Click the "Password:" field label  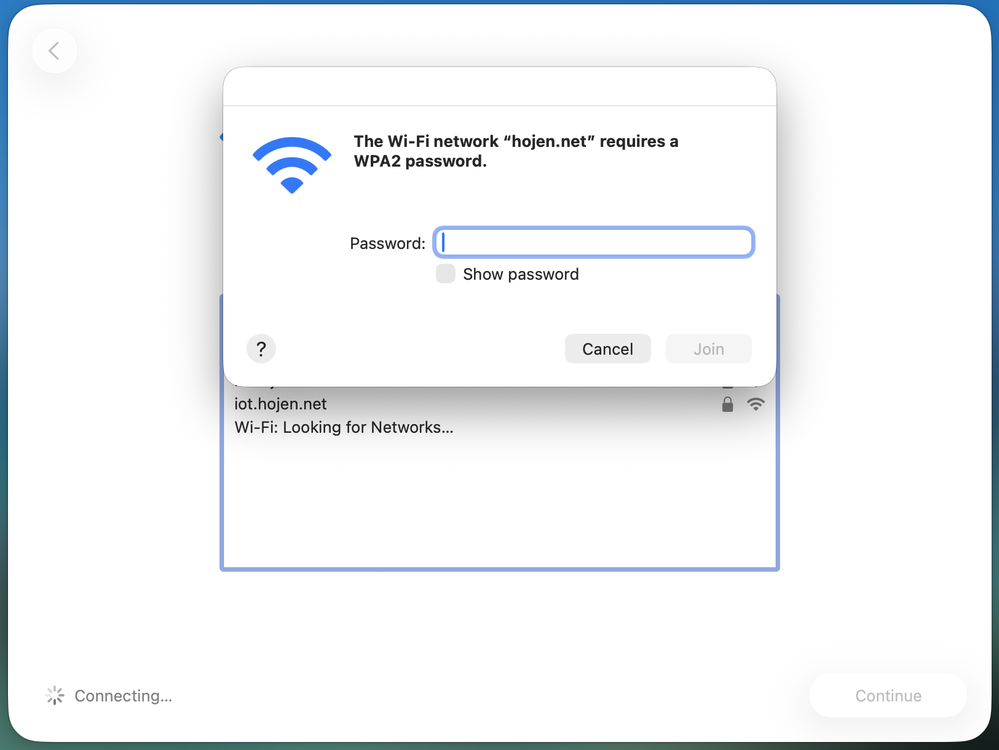387,243
